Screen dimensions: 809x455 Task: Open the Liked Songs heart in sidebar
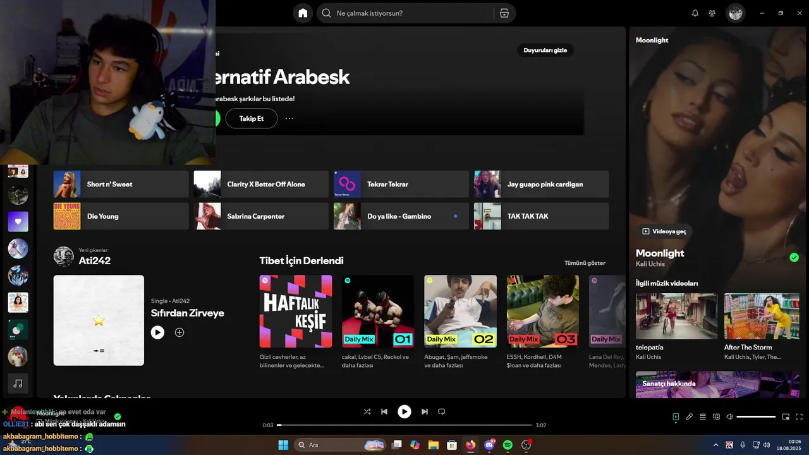(18, 222)
